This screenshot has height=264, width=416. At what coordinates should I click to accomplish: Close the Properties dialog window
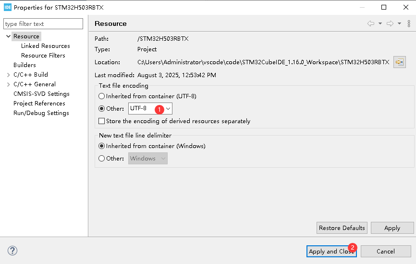click(406, 7)
